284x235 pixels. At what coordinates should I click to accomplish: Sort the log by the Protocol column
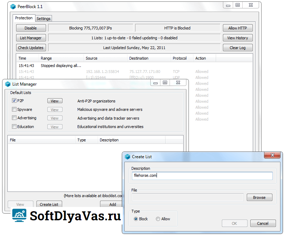pyautogui.click(x=182, y=58)
